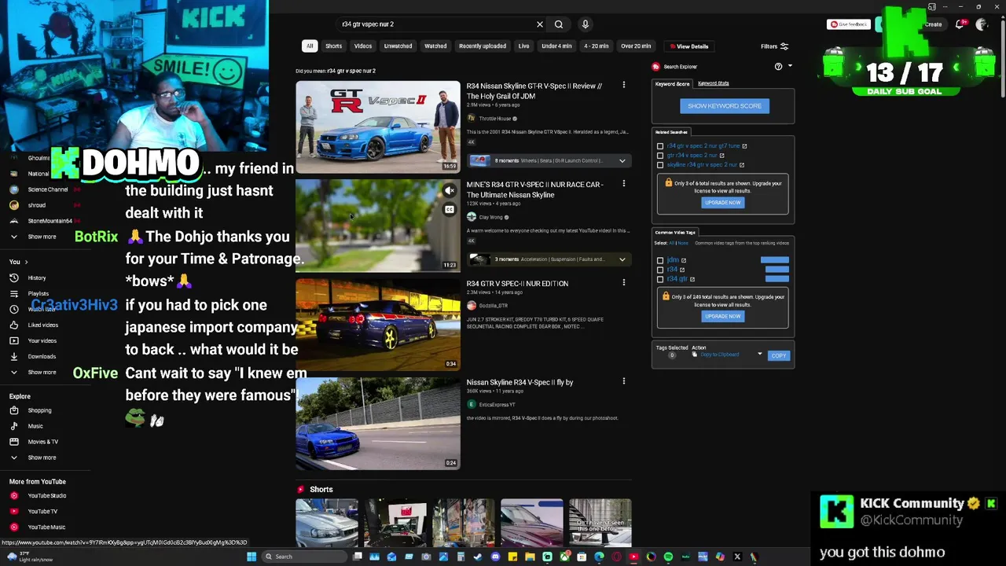Open the Godzilla_GTR channel link
The height and width of the screenshot is (566, 1006).
tap(493, 305)
